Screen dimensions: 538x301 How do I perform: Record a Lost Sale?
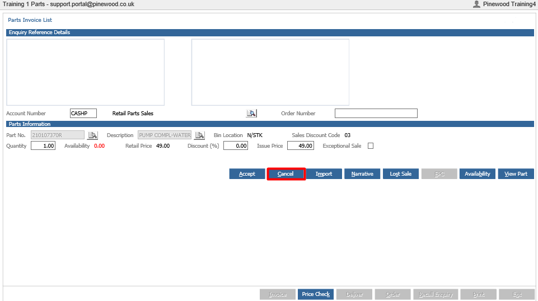click(401, 174)
